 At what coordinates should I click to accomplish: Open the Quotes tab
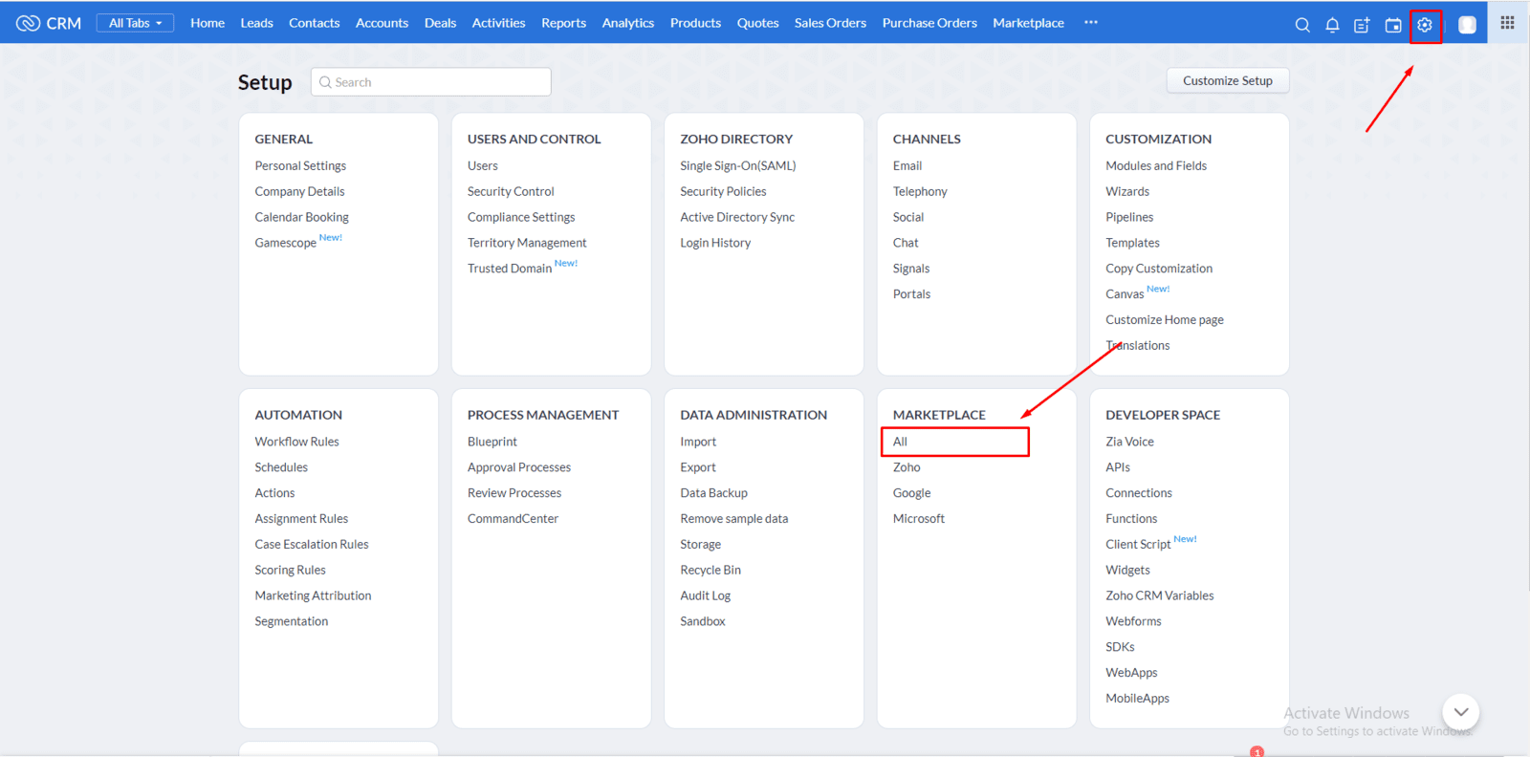pos(757,23)
